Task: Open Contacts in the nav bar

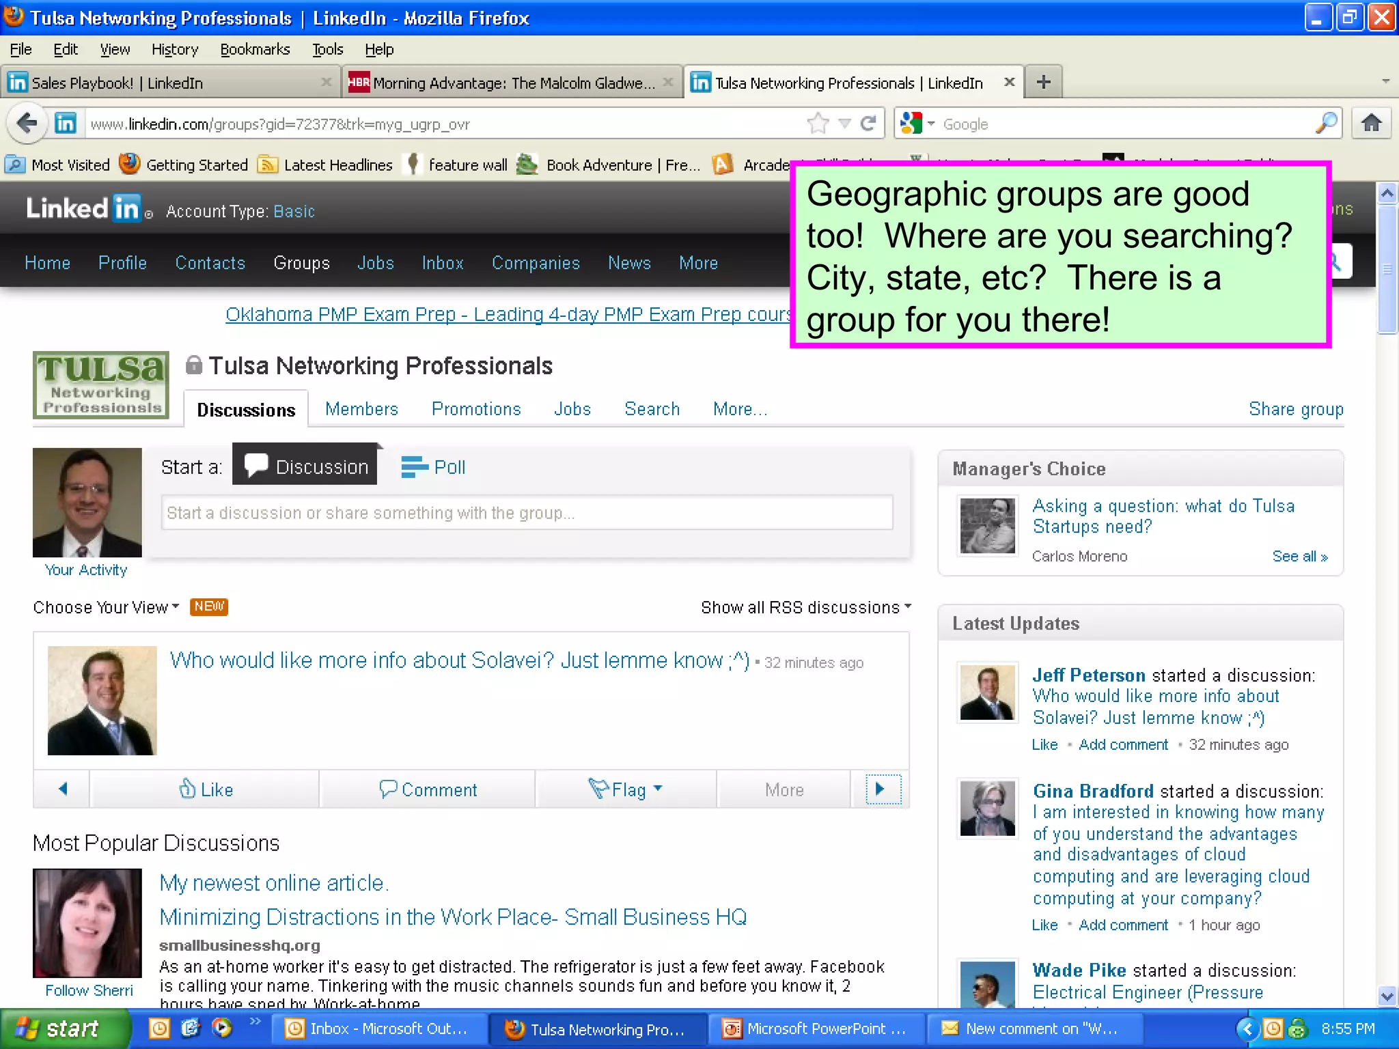Action: click(210, 263)
